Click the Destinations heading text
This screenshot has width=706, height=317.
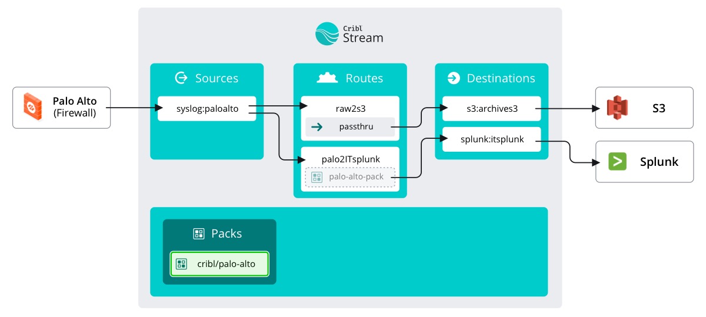501,78
